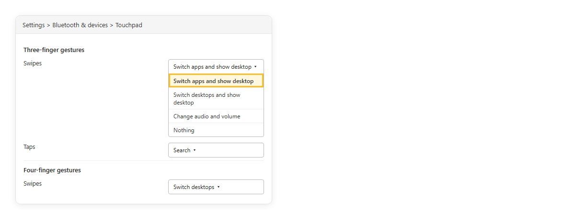Open four-finger Swipes 'Switch desktops' dropdown
This screenshot has height=210, width=575.
pos(216,187)
